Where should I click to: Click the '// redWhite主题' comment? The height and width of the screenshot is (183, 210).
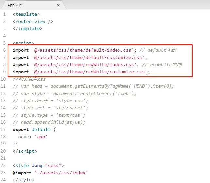(x=162, y=65)
